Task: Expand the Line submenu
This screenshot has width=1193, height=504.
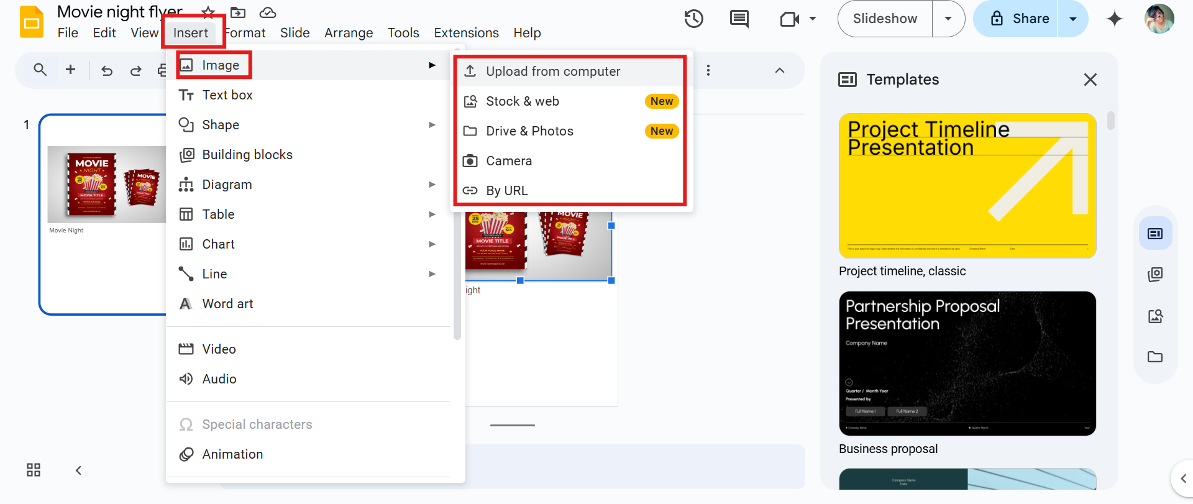Action: click(432, 274)
